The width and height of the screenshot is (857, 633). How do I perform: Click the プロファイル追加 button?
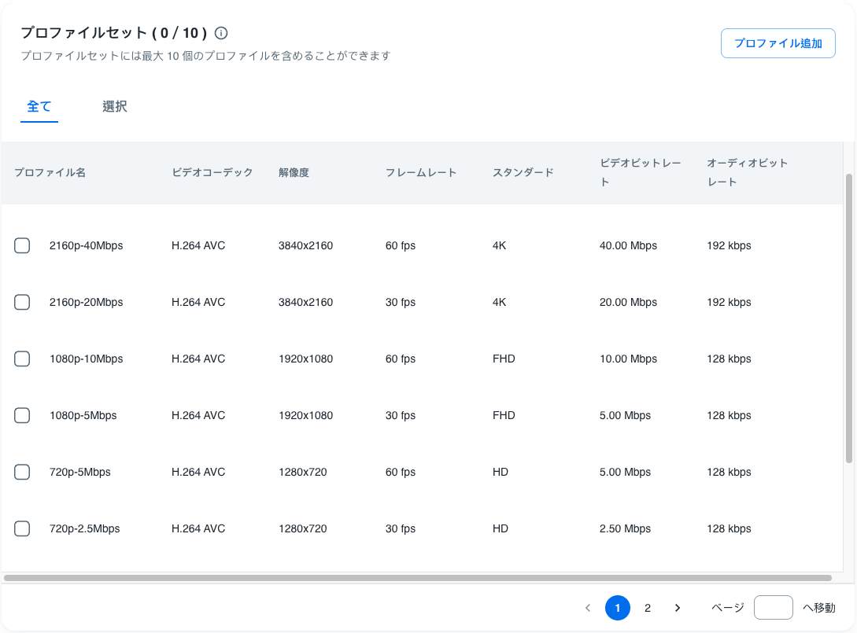point(778,43)
